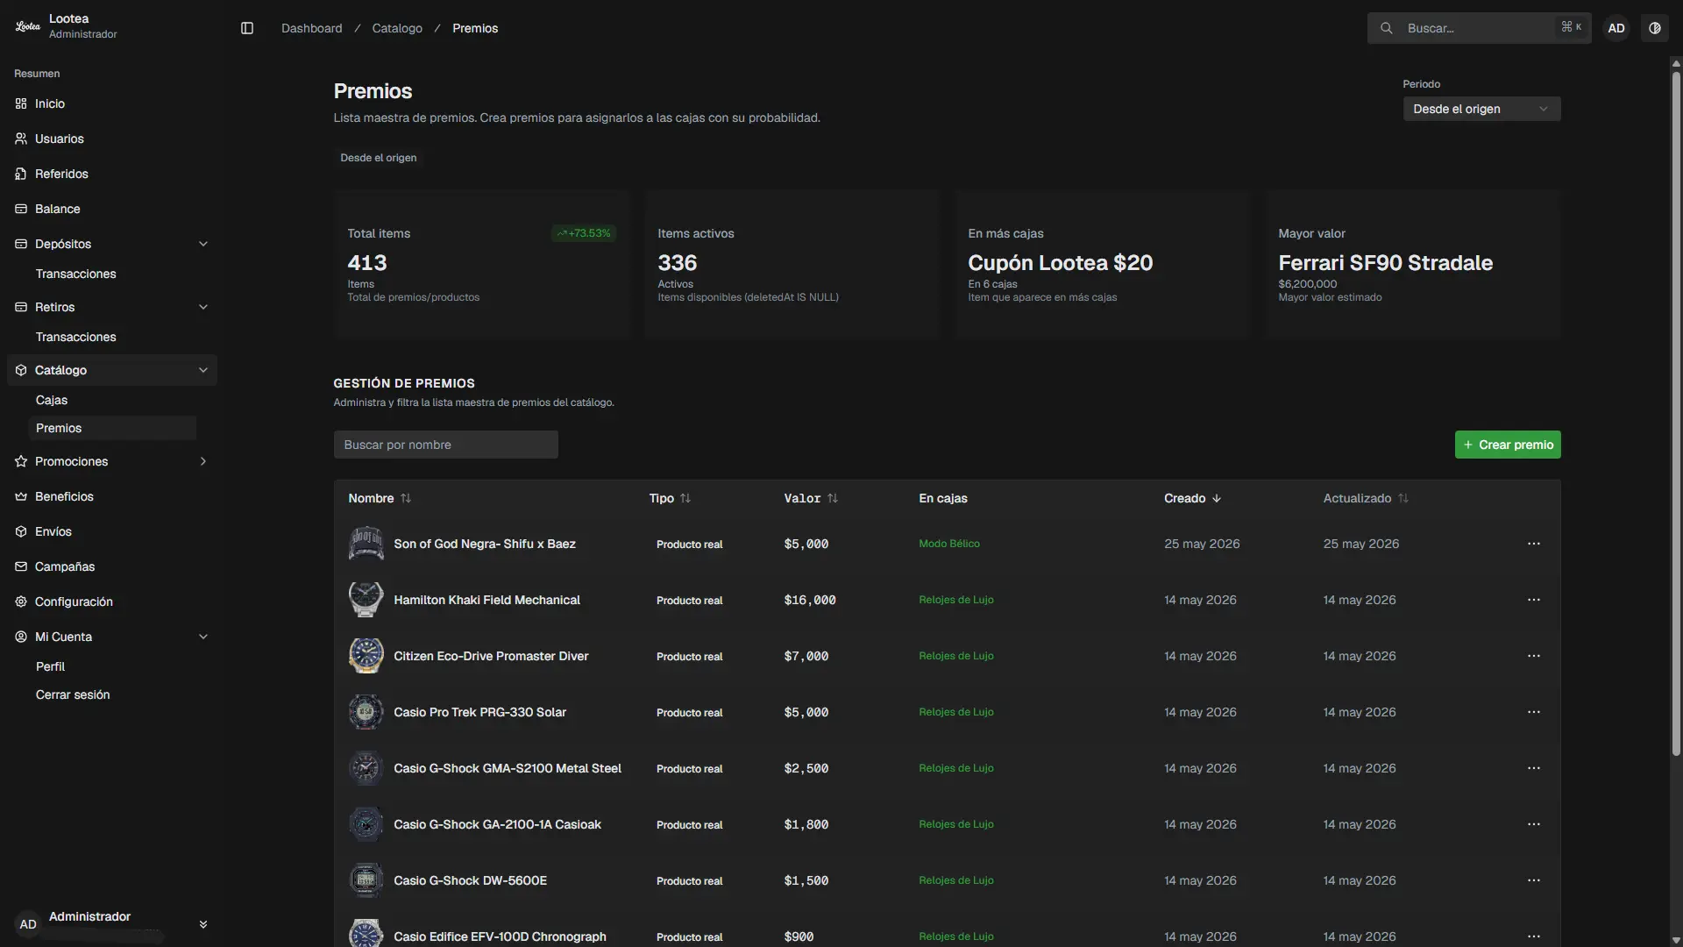The width and height of the screenshot is (1683, 947).
Task: Open row actions for Casio G-Shock GA-2100-1A
Action: coord(1533,824)
